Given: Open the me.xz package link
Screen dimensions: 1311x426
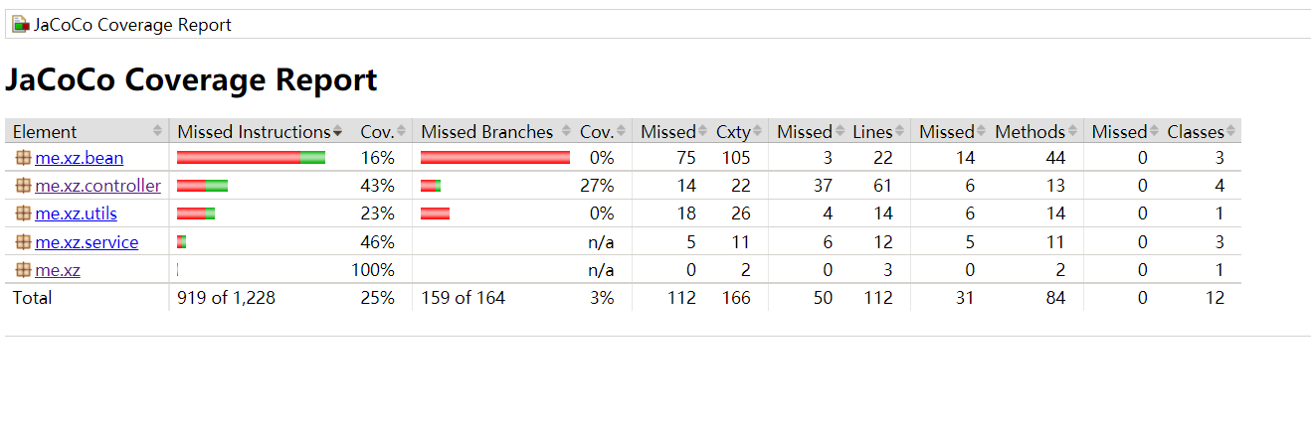Looking at the screenshot, I should pos(58,270).
